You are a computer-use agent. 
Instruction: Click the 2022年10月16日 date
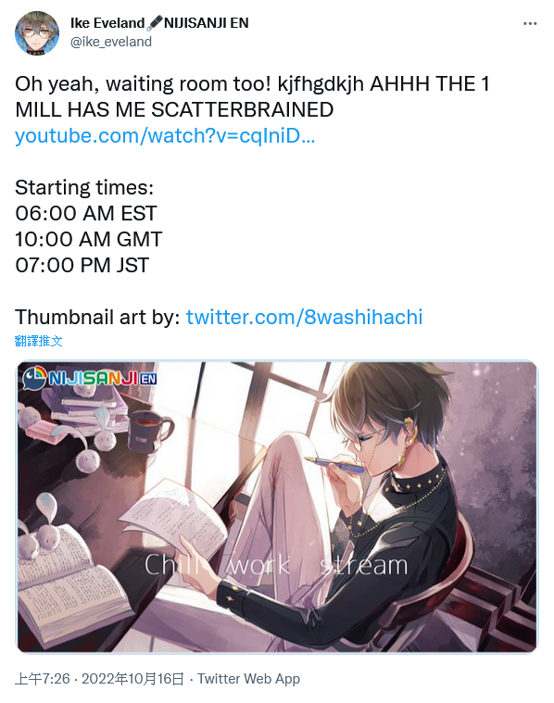pos(132,679)
